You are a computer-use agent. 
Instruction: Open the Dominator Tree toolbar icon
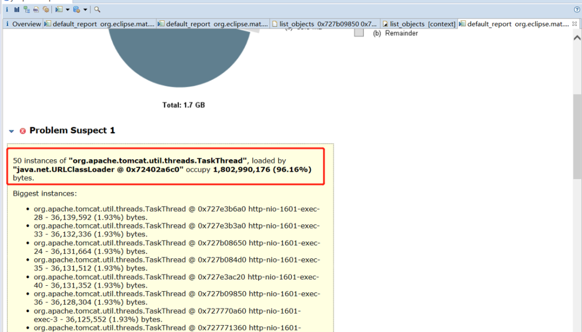(26, 10)
